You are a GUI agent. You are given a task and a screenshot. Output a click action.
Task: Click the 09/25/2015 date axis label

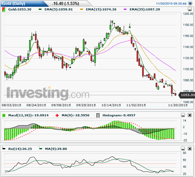86,105
